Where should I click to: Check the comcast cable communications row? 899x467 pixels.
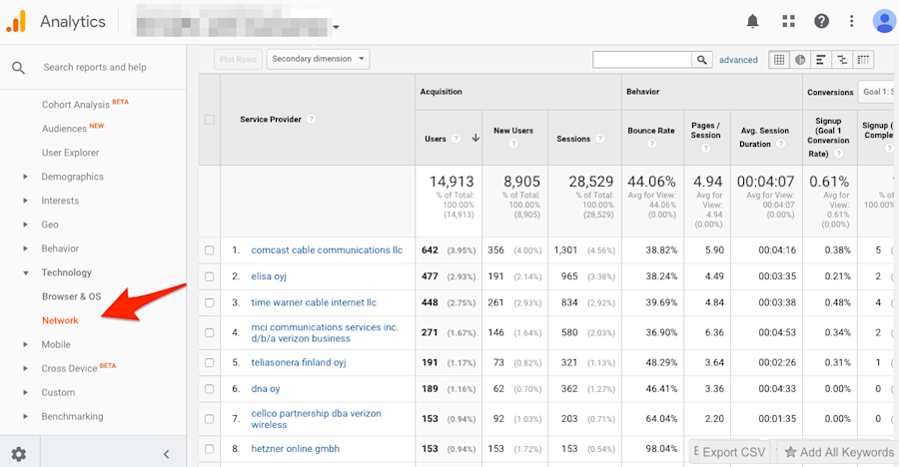click(210, 250)
